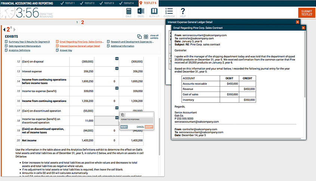
Task: Click row 18 adjustment cell
Action: (x=107, y=121)
